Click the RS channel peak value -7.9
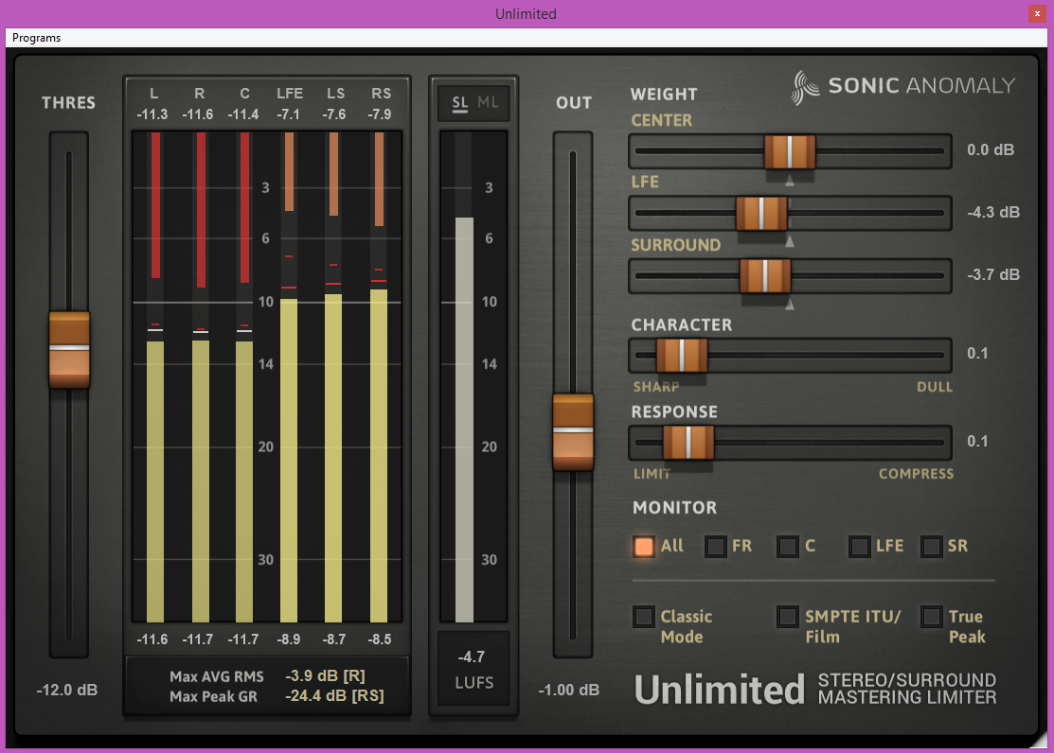The height and width of the screenshot is (753, 1054). pos(380,114)
